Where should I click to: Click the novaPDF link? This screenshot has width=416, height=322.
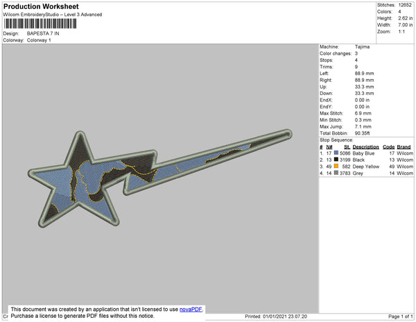click(191, 310)
